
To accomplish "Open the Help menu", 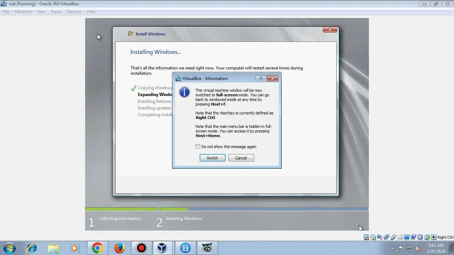I will click(91, 12).
